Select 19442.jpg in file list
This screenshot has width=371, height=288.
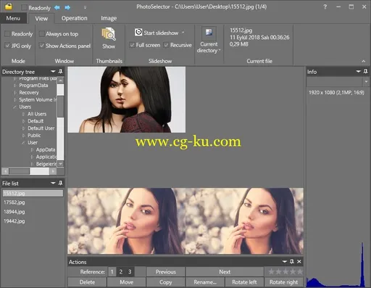coord(14,221)
